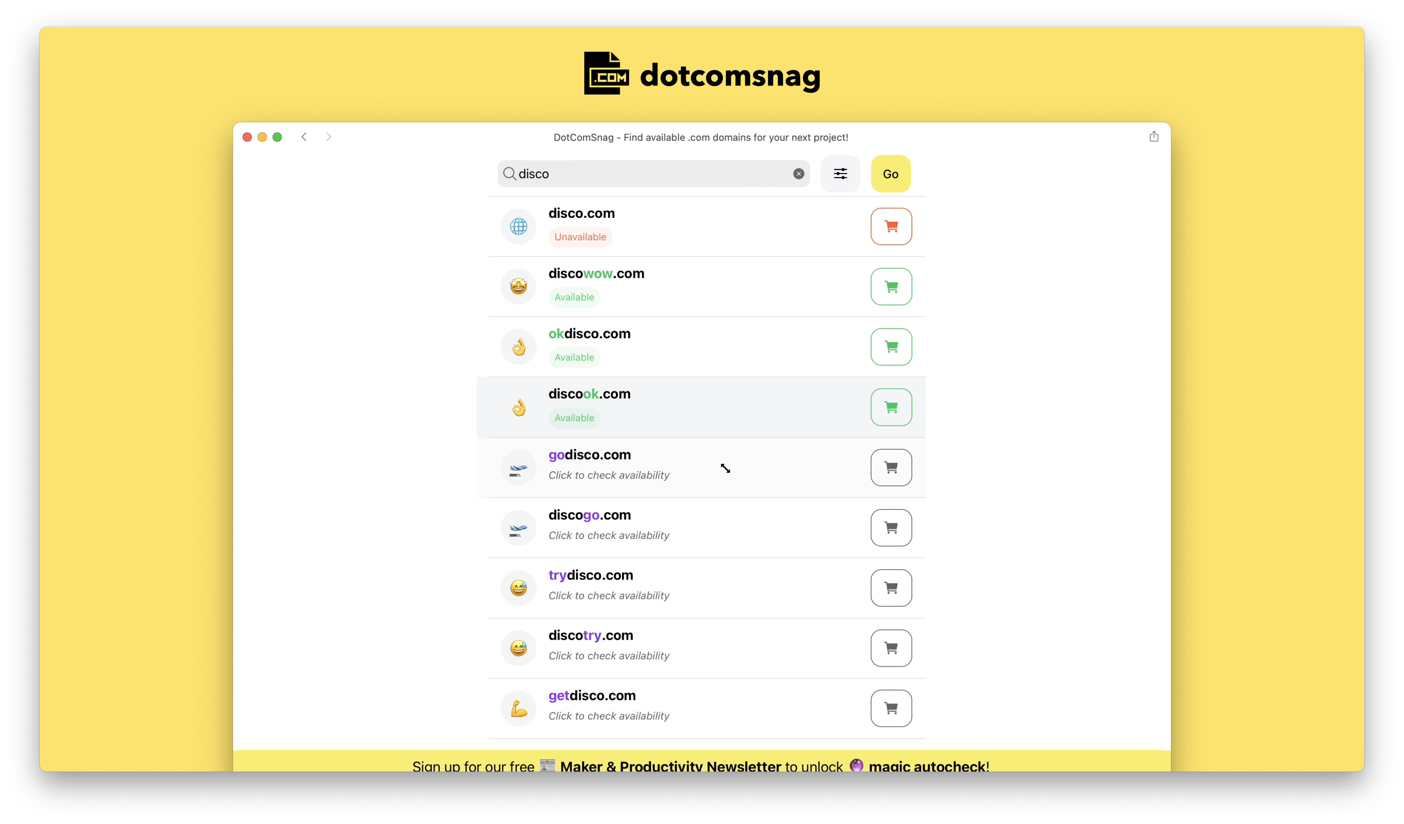Viewport: 1404px width, 824px height.
Task: Close the window with red button
Action: click(x=247, y=137)
